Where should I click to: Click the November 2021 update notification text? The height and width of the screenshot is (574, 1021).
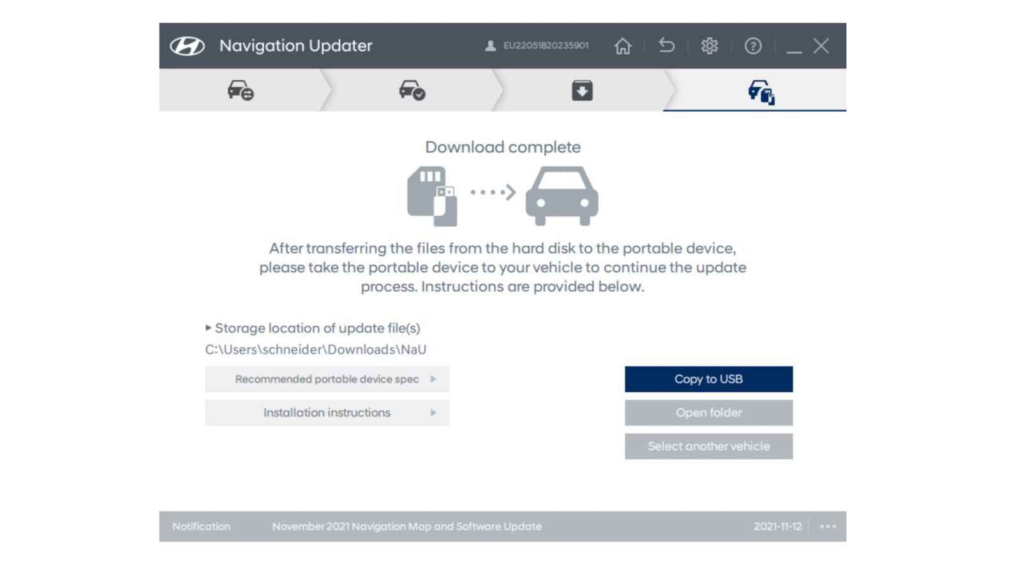point(406,526)
